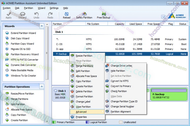The height and width of the screenshot is (126, 190).
Task: Select Delete Partition in the context menu
Action: [87, 91]
